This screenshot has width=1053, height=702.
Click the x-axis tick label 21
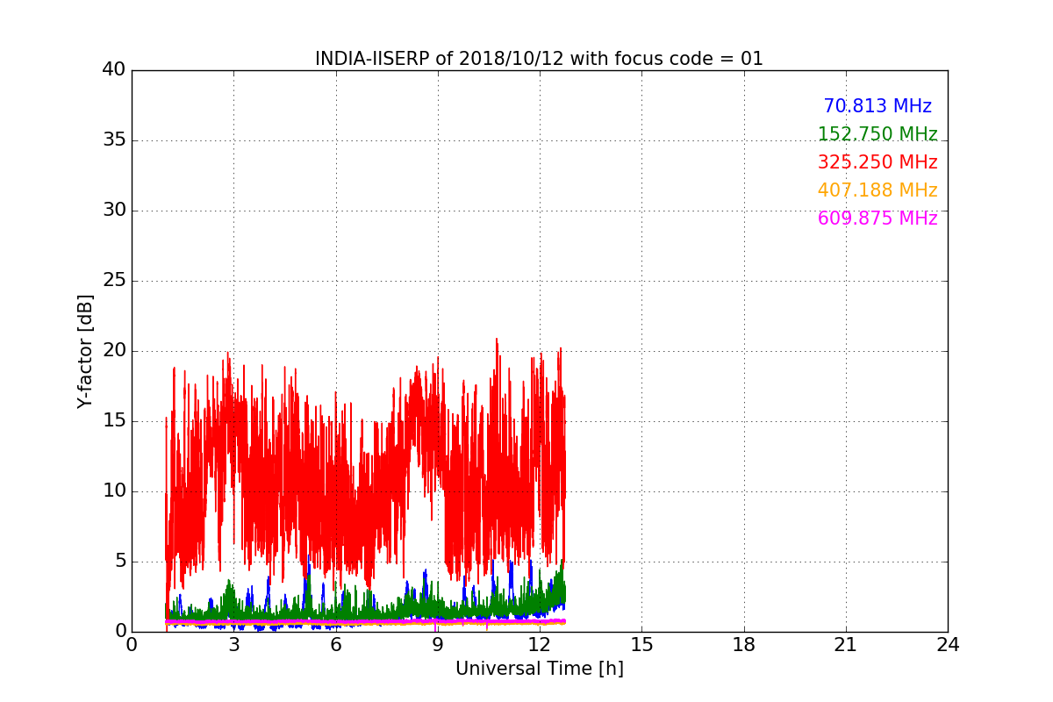pos(846,644)
